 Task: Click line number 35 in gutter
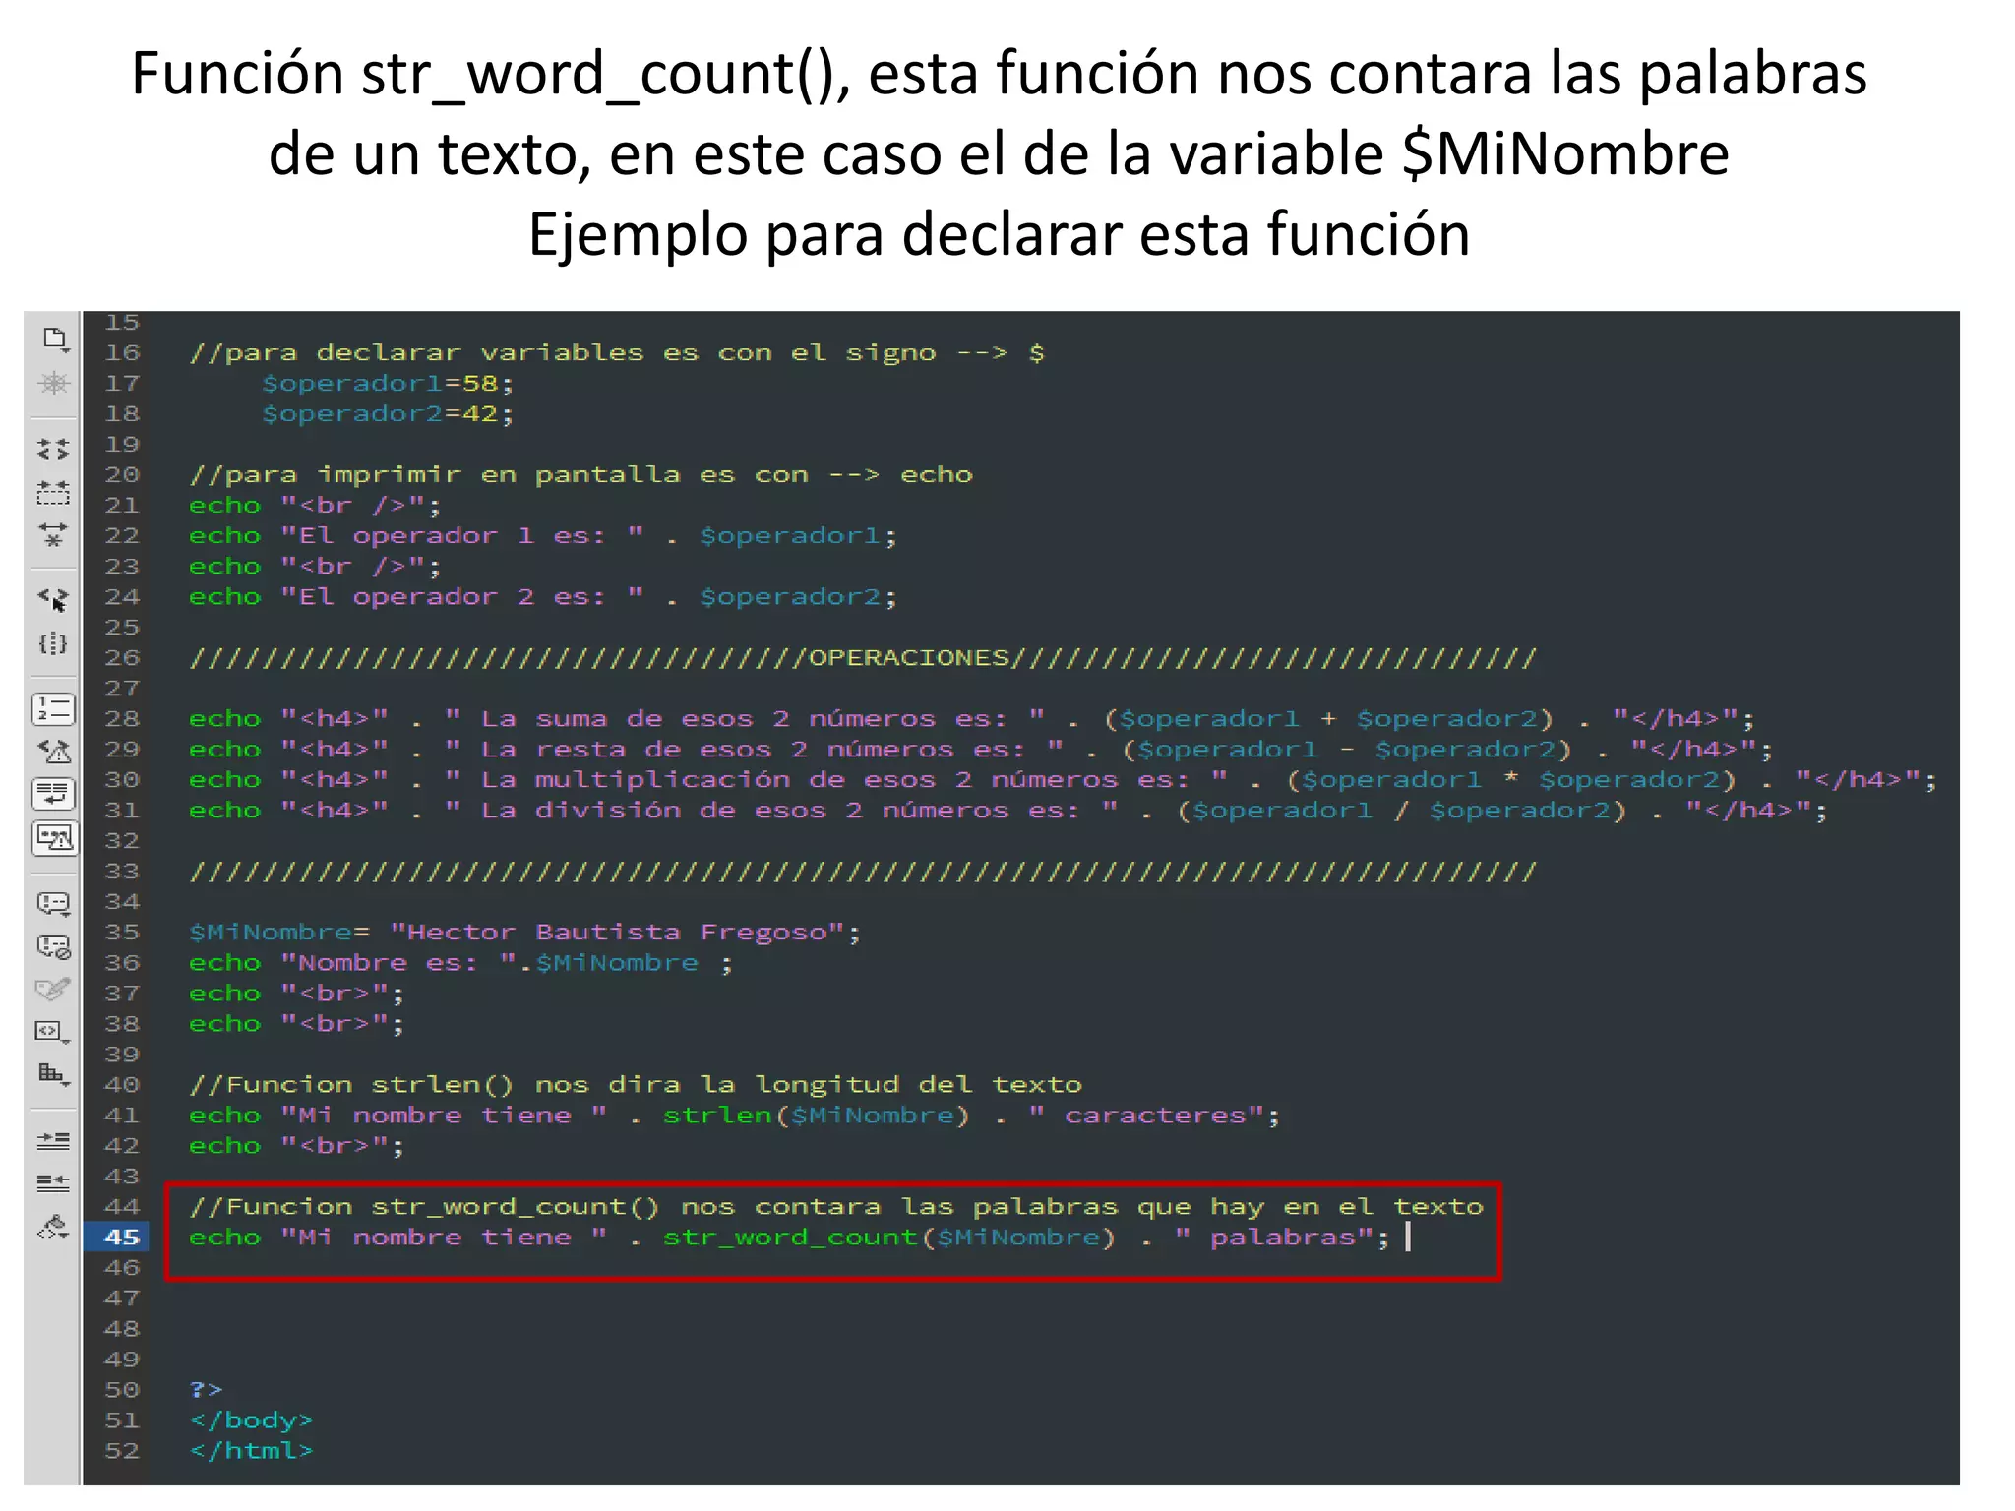(x=122, y=932)
